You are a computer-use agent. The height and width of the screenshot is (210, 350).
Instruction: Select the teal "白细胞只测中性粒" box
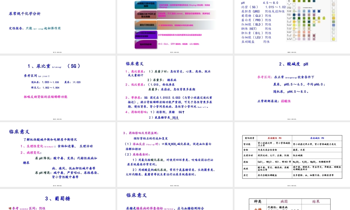(146, 5)
